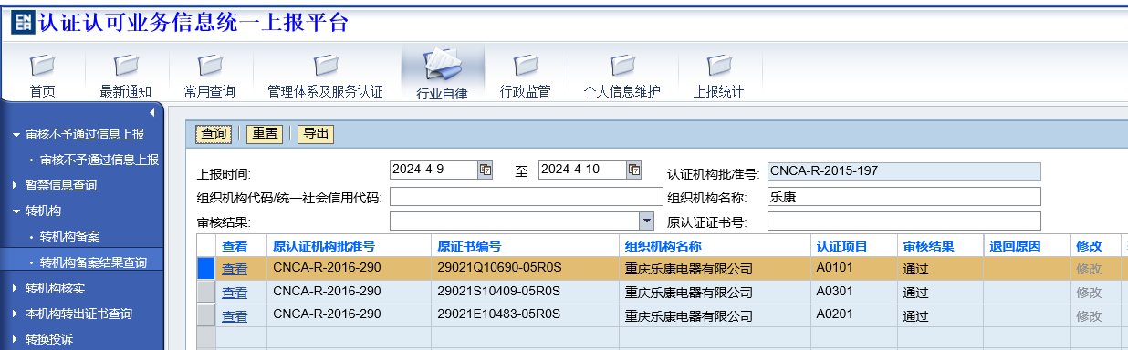
Task: Click 重置 reset button
Action: (266, 134)
